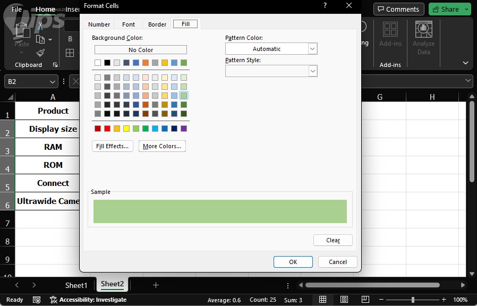477x306 pixels.
Task: Click the Copy icon in Clipboard group
Action: click(x=40, y=39)
